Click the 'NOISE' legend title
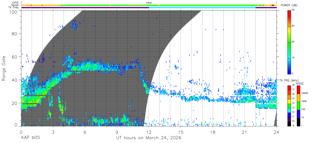Screen dimensions: 311x143 (x=300, y=83)
